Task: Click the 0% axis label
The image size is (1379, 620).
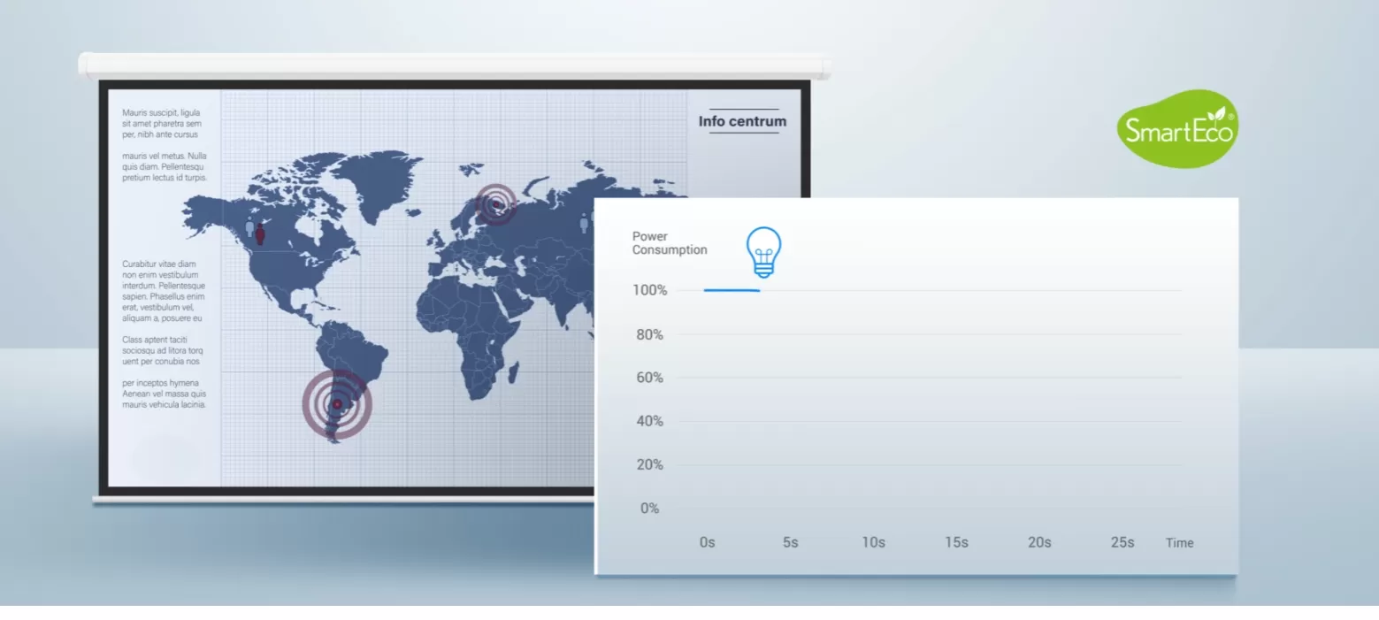Action: pos(649,509)
